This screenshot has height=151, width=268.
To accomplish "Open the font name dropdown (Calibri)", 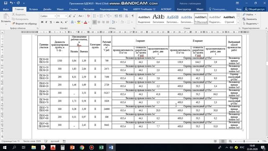I will tap(55, 16).
